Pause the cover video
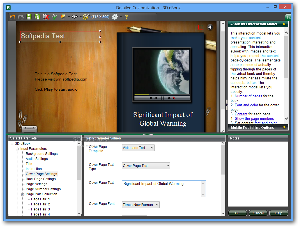299x227 pixels. click(162, 98)
